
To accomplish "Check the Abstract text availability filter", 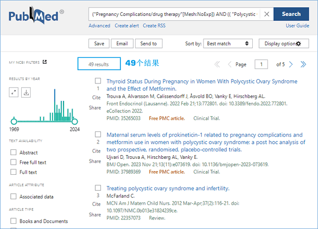I will pyautogui.click(x=13, y=152).
